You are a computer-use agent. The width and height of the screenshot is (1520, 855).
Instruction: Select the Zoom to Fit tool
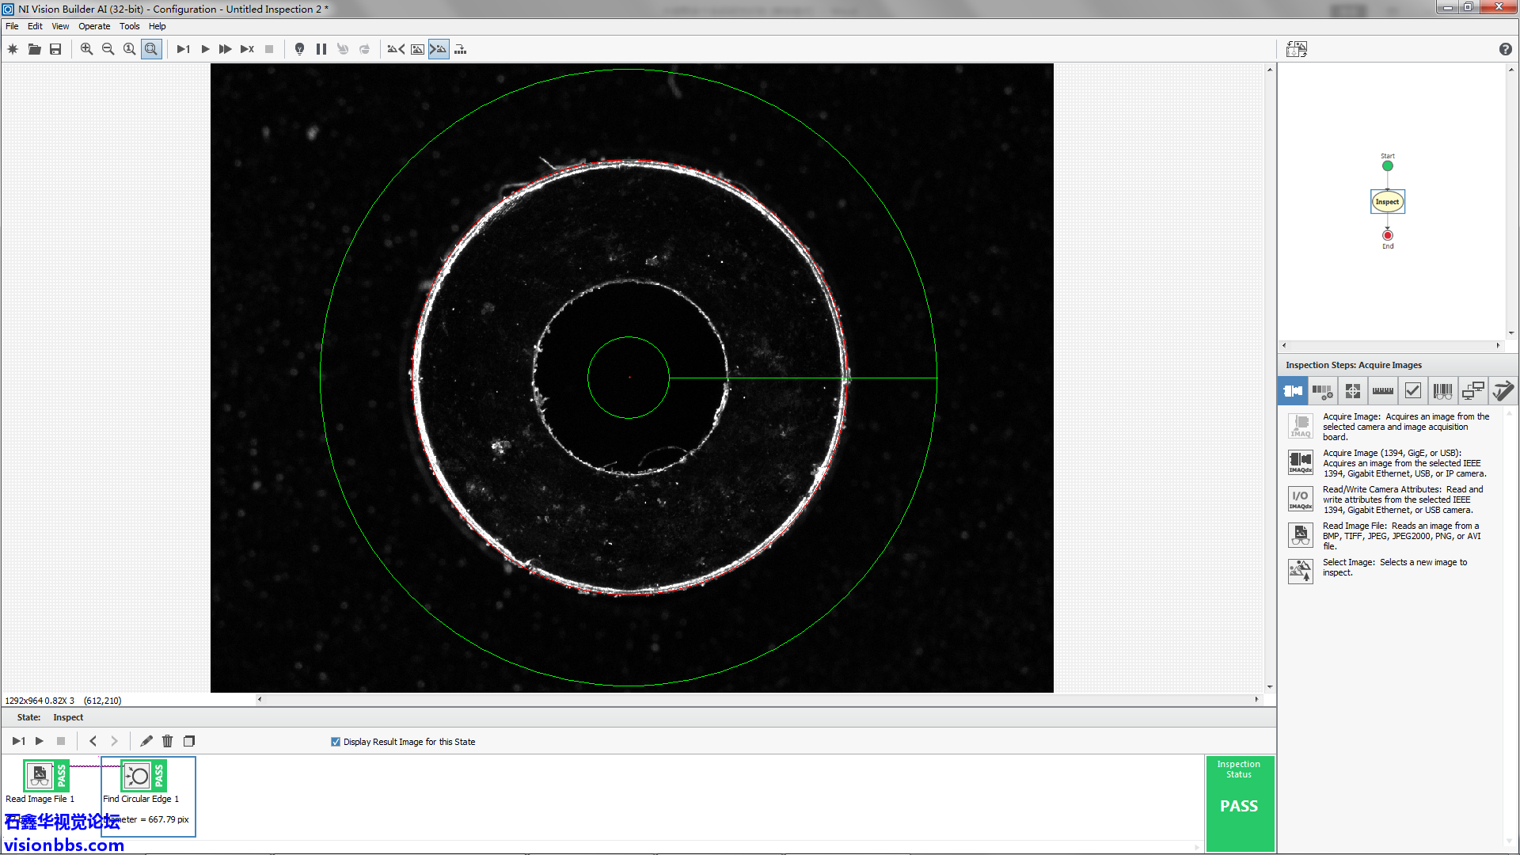pyautogui.click(x=151, y=49)
